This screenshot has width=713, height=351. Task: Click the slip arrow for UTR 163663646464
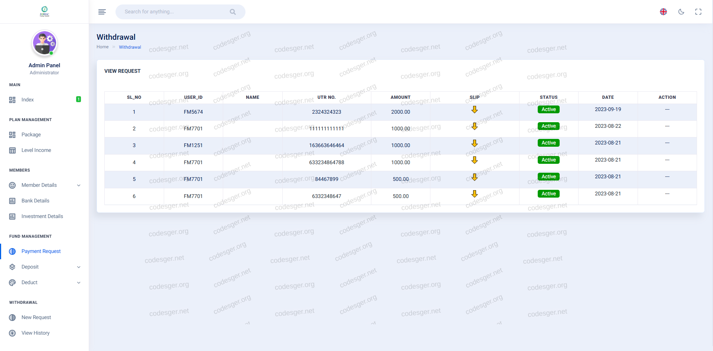click(474, 143)
